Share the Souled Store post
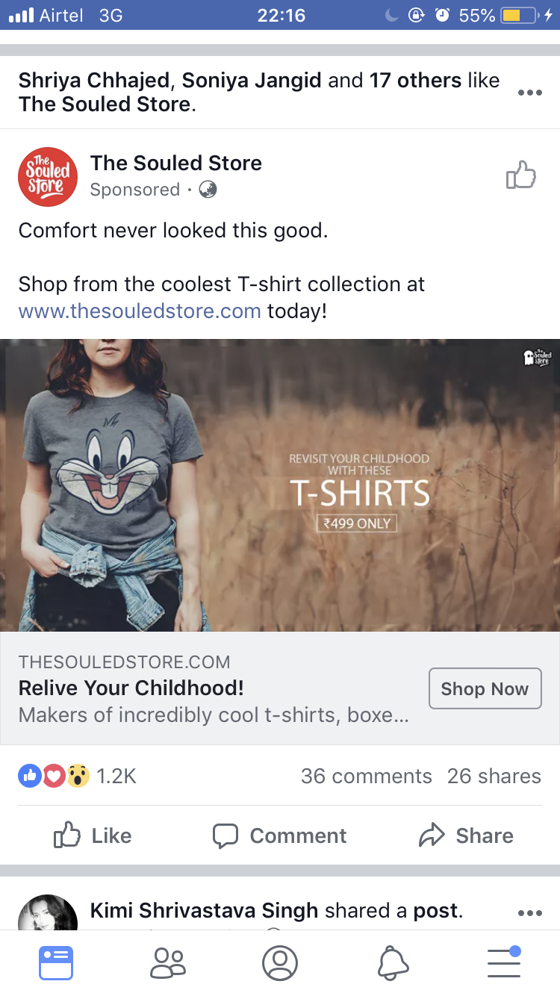The image size is (560, 996). 466,835
